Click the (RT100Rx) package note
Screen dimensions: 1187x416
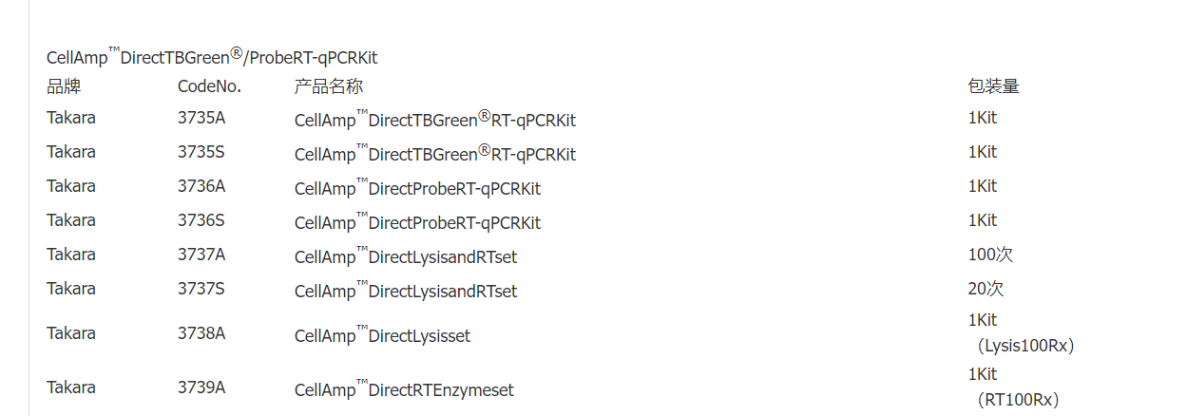tap(1017, 401)
